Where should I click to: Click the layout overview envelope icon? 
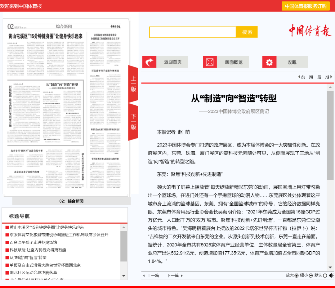pos(210,62)
